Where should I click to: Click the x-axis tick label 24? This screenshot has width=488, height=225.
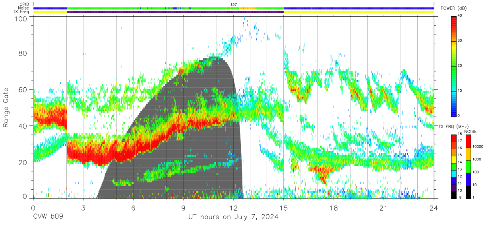click(434, 208)
